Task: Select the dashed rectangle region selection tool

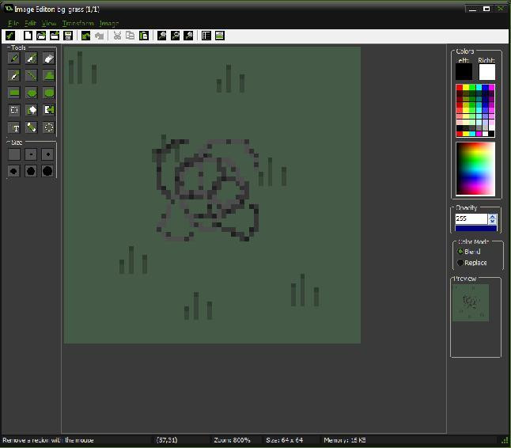Action: (14, 110)
